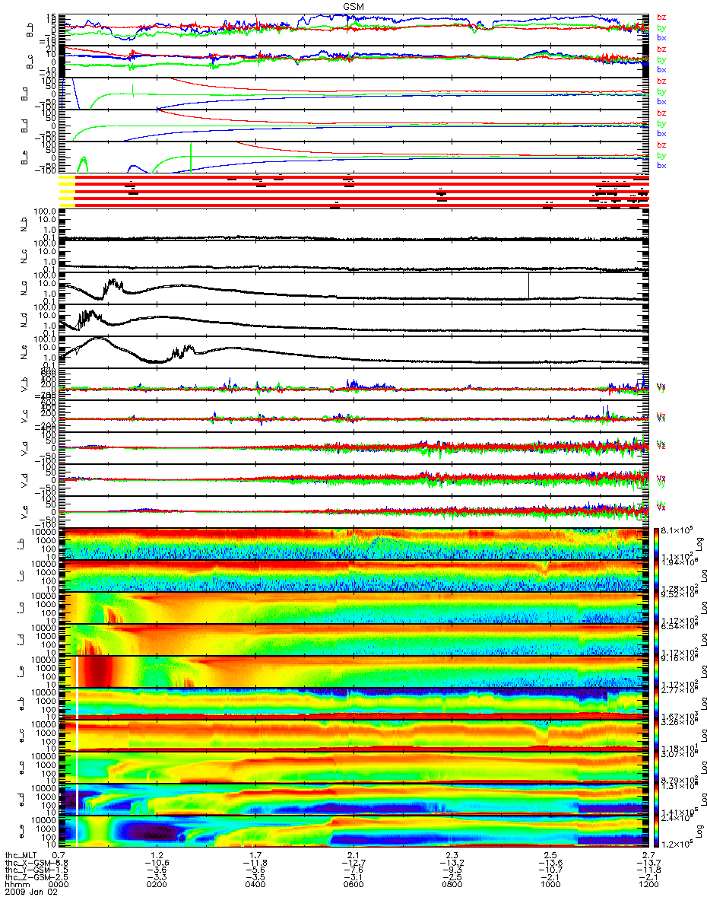The height and width of the screenshot is (913, 707).
Task: Click the i_a ion spectrogram panel
Action: click(353, 608)
